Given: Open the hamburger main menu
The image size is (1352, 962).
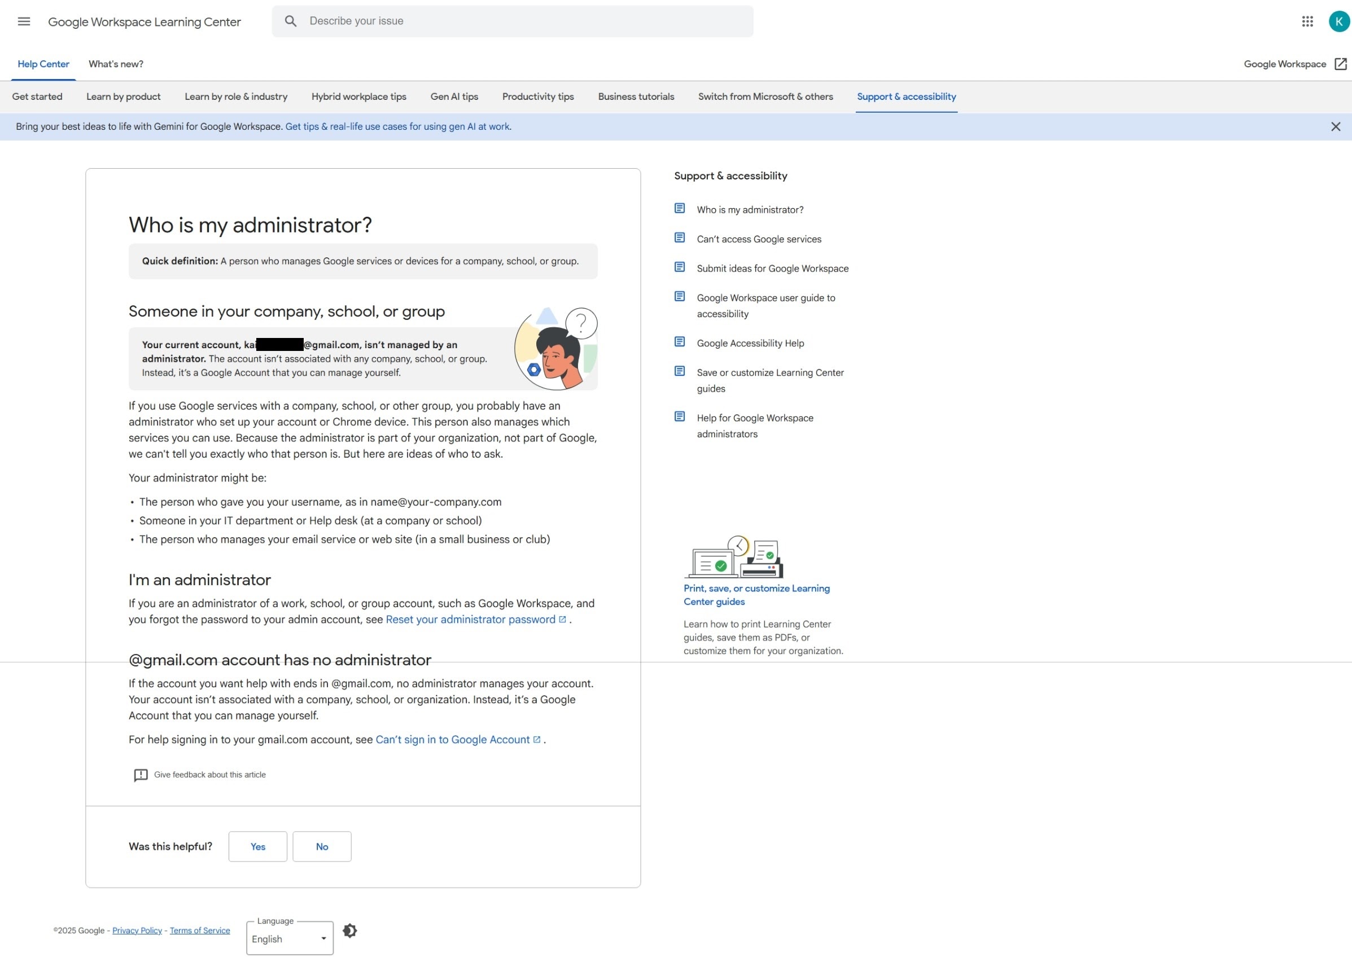Looking at the screenshot, I should [24, 22].
